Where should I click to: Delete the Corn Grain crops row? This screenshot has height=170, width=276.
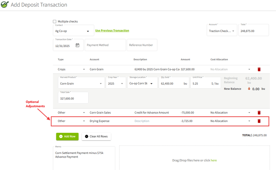click(259, 69)
